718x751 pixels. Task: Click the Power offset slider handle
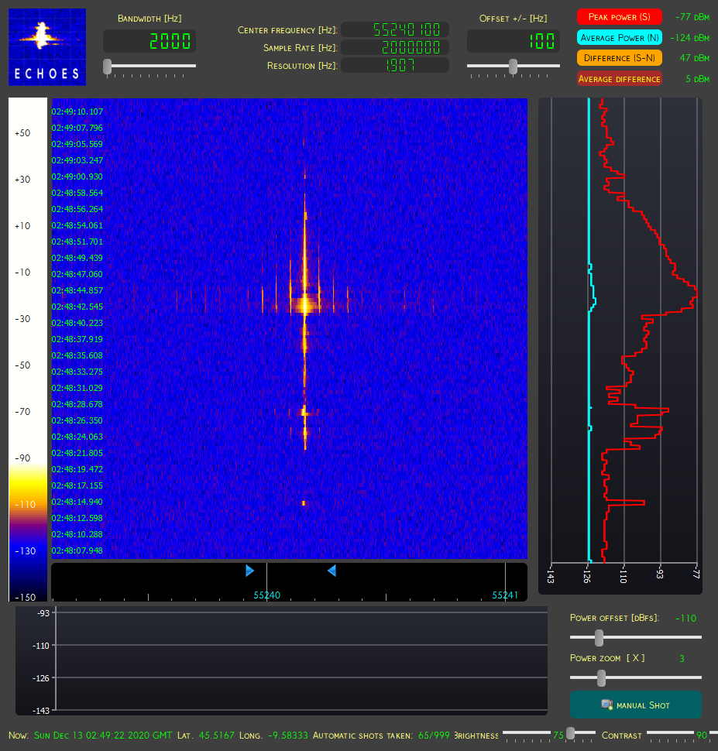[598, 638]
